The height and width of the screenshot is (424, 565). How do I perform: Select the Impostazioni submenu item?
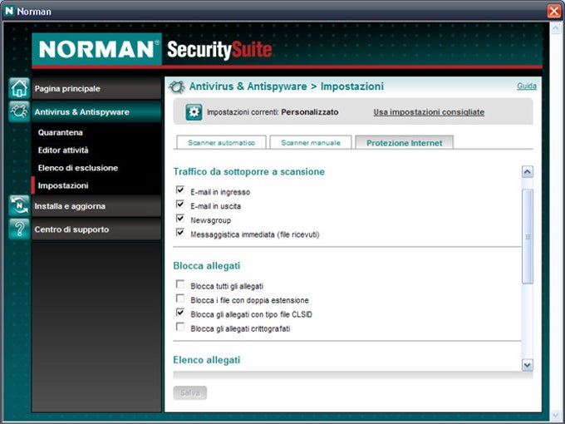63,185
